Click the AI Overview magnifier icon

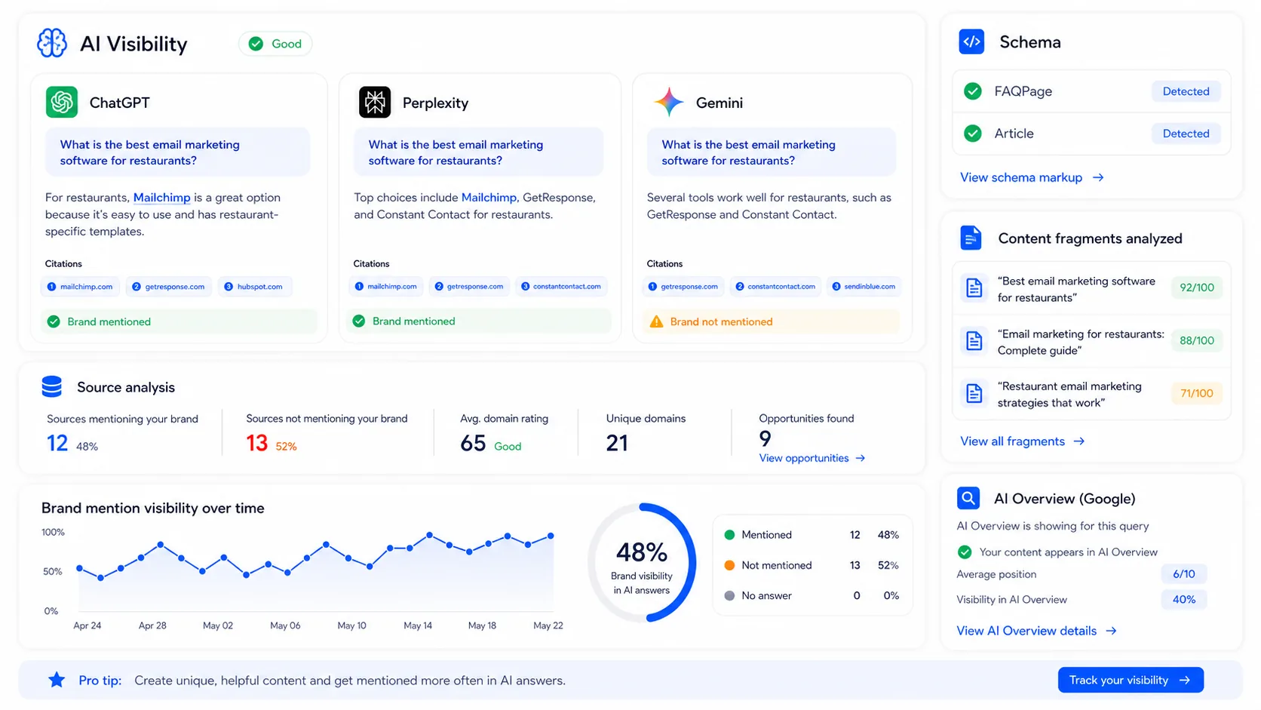(x=968, y=498)
